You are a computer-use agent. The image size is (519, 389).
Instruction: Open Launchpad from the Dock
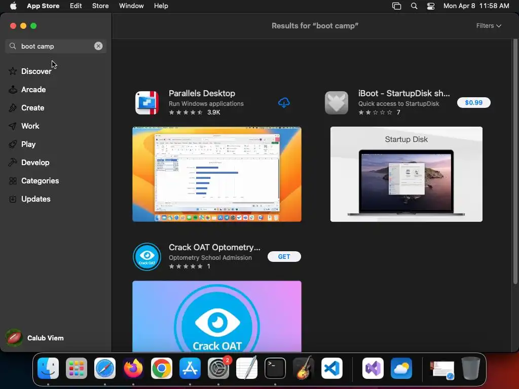click(x=77, y=368)
